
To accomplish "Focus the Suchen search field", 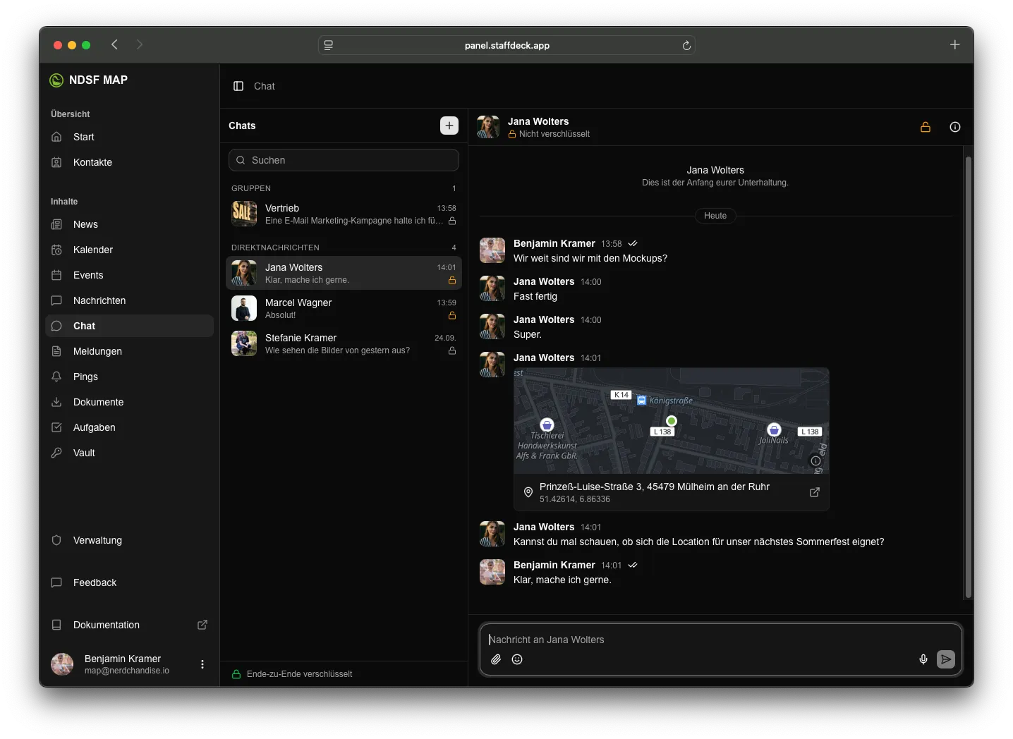I will pos(344,160).
